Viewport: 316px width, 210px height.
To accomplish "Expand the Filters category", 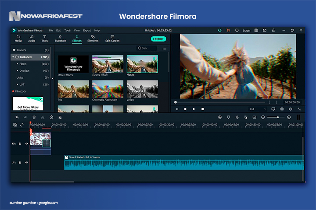I will 17,64.
